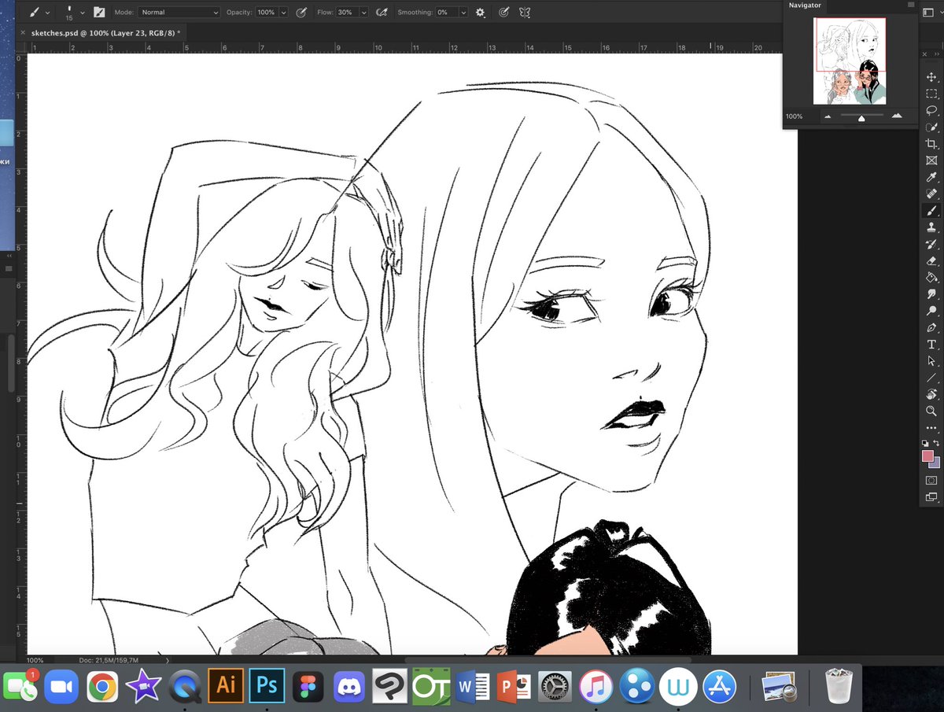944x712 pixels.
Task: Toggle the Brush Settings panel
Action: (x=99, y=13)
